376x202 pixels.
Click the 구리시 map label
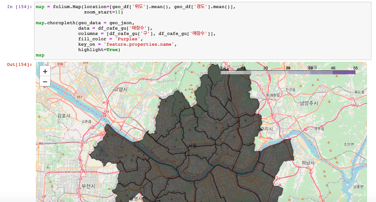pyautogui.click(x=267, y=129)
